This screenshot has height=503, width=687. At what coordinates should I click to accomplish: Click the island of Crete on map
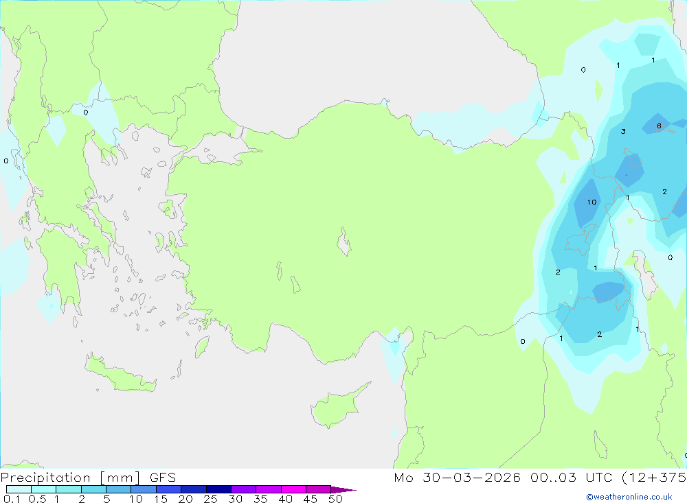(x=119, y=375)
